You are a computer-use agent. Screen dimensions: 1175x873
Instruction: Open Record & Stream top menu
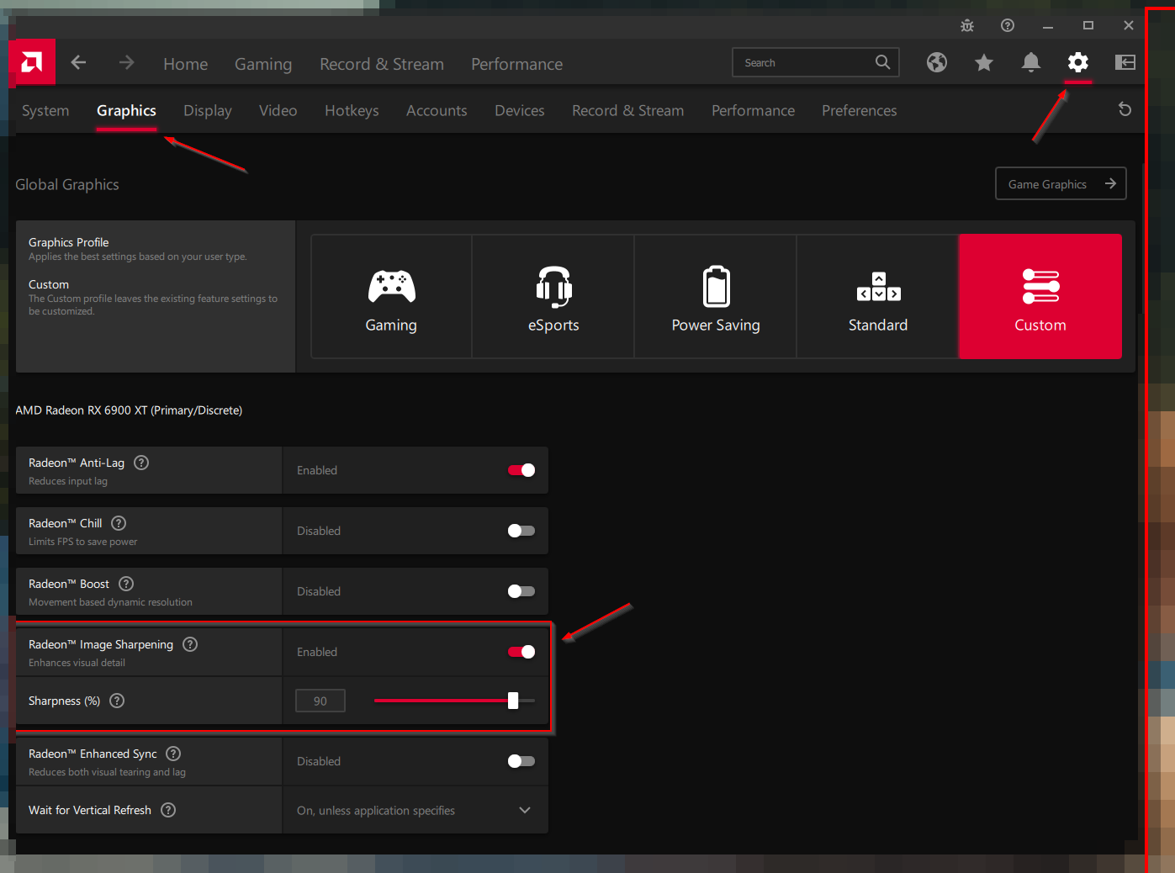pyautogui.click(x=382, y=64)
